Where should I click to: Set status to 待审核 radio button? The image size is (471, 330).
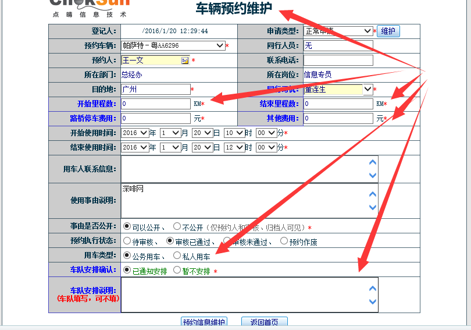point(127,240)
